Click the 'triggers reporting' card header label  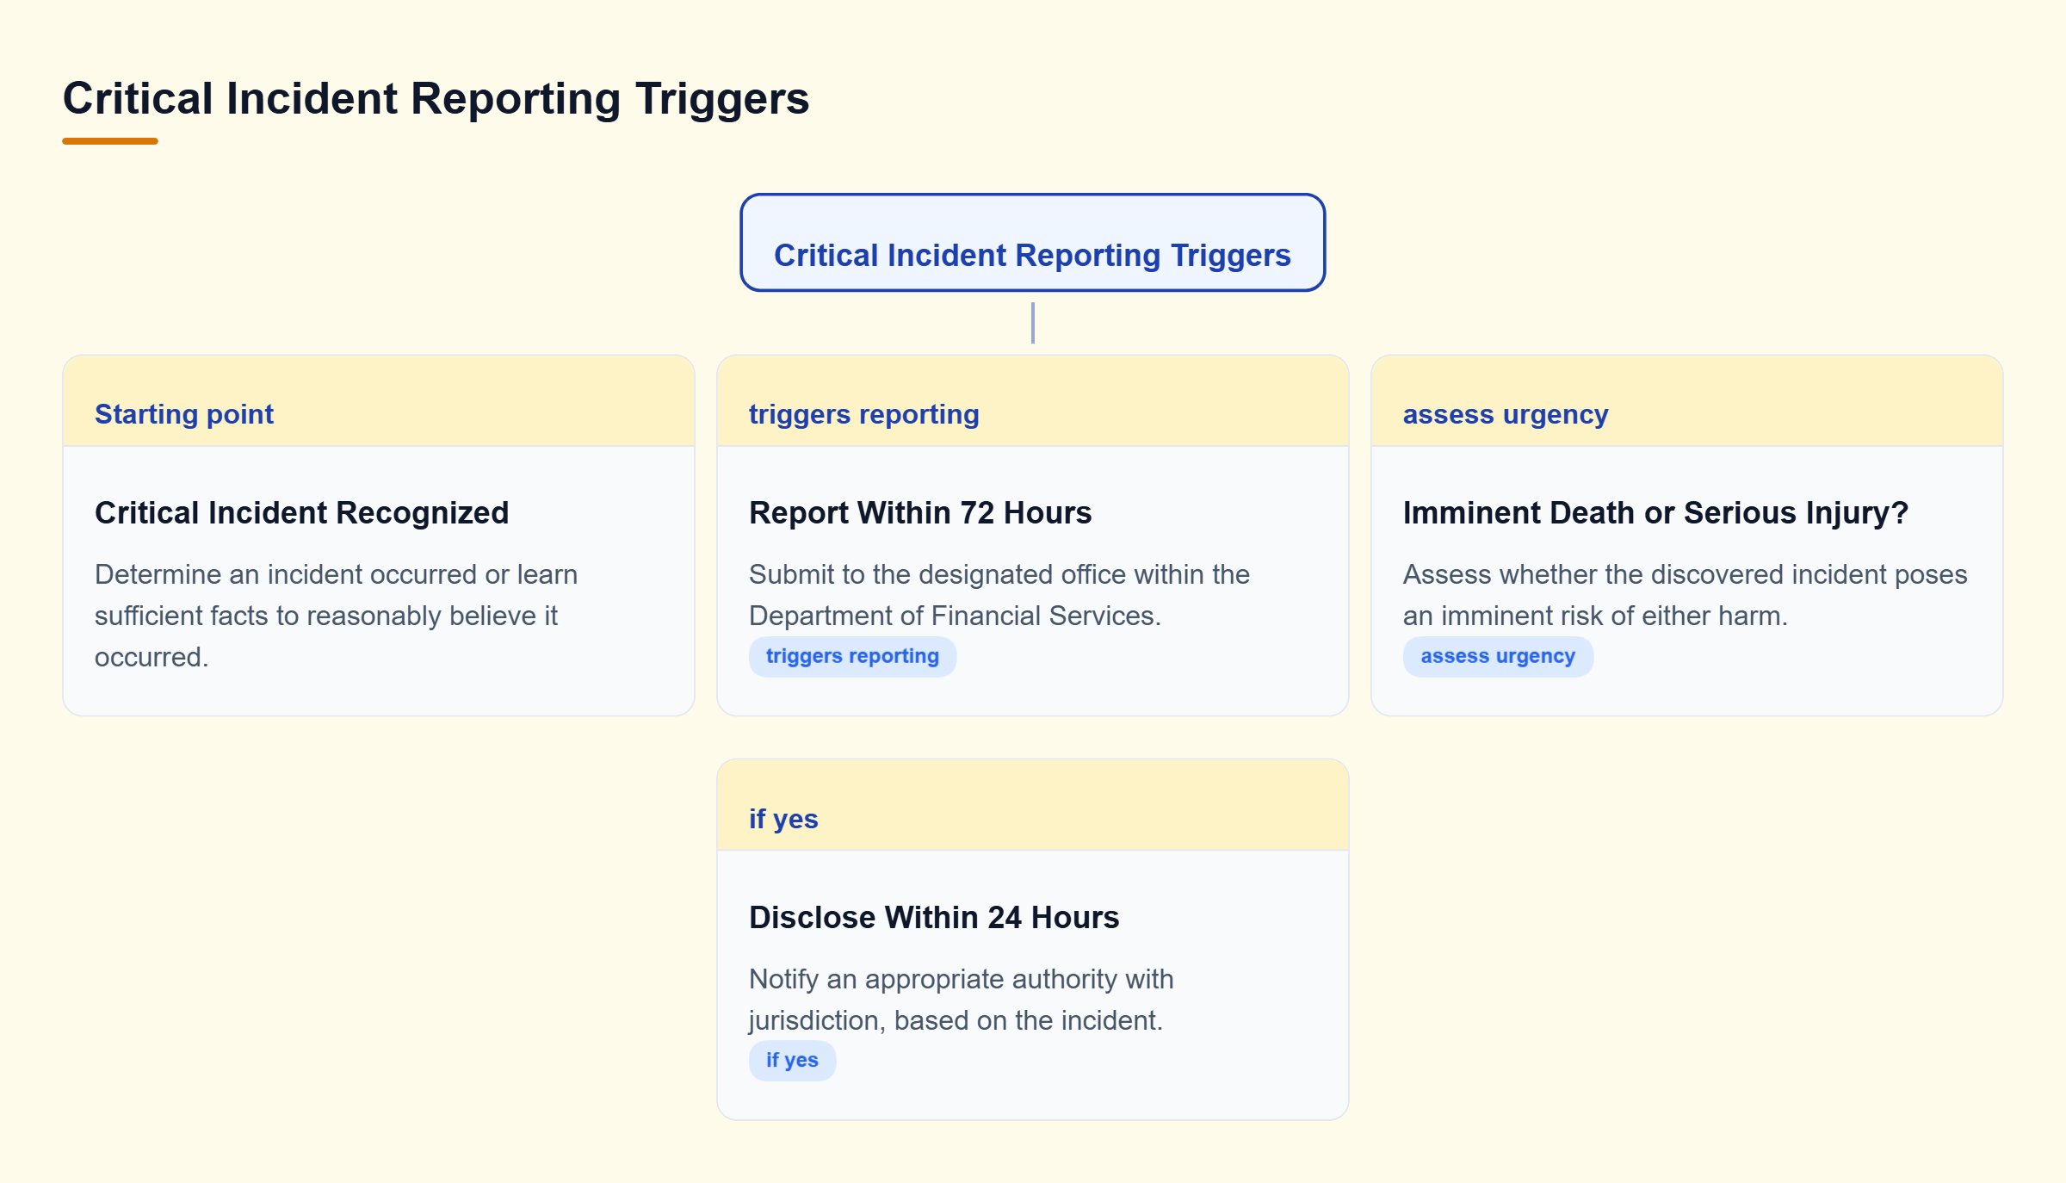point(864,414)
